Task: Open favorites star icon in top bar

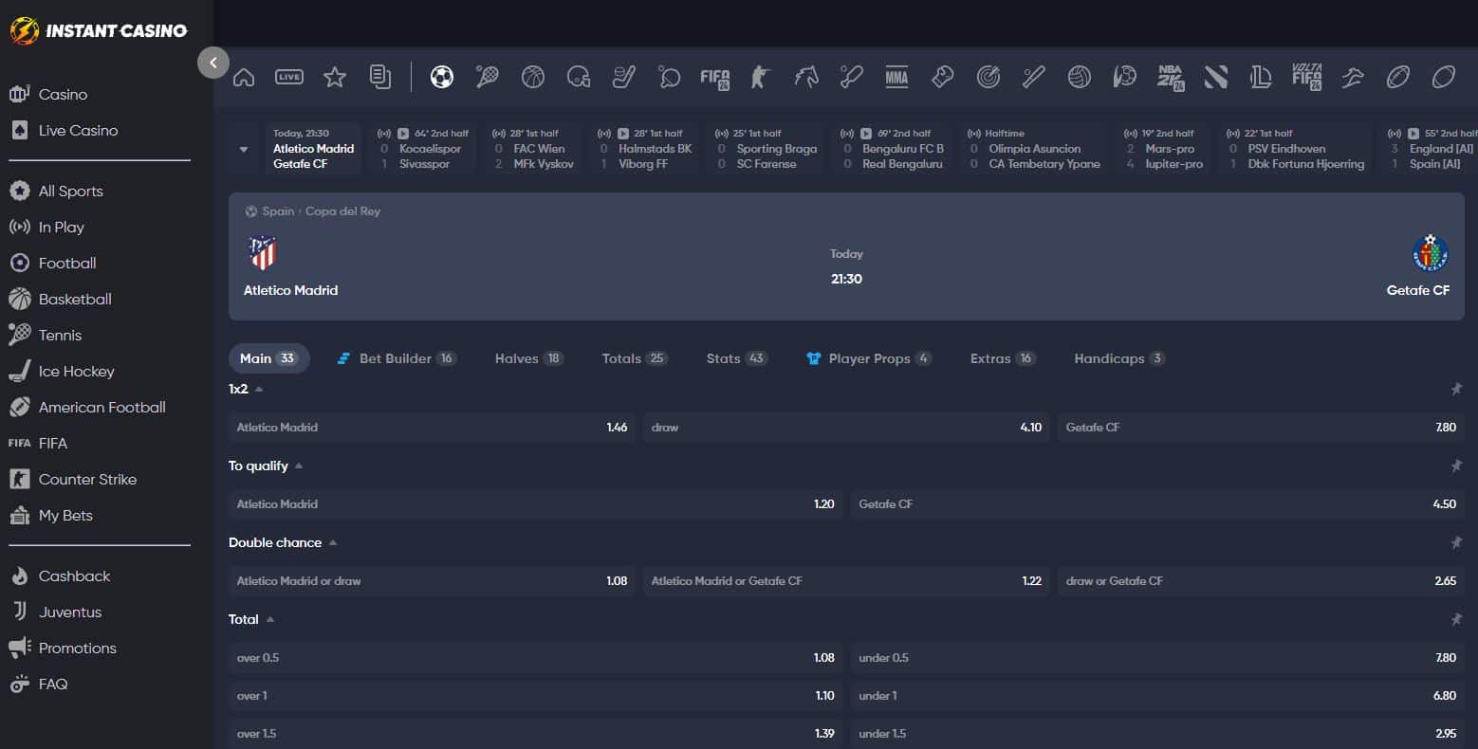Action: (335, 77)
